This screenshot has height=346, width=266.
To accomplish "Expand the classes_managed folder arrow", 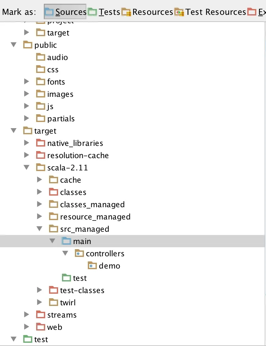I will (x=39, y=204).
